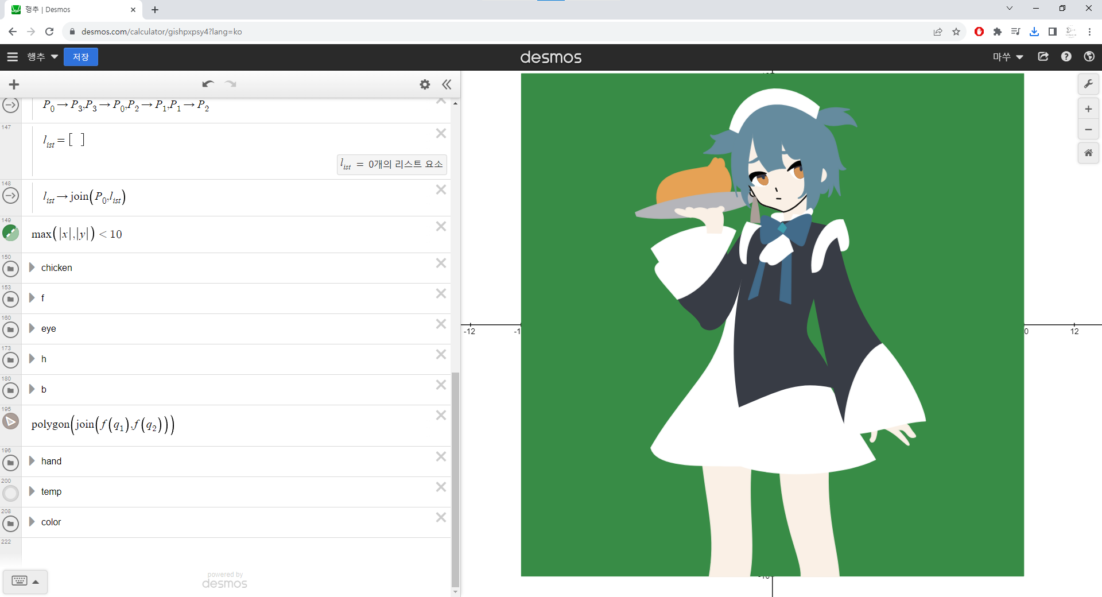Redo the last undone edit
This screenshot has width=1102, height=597.
tap(231, 84)
